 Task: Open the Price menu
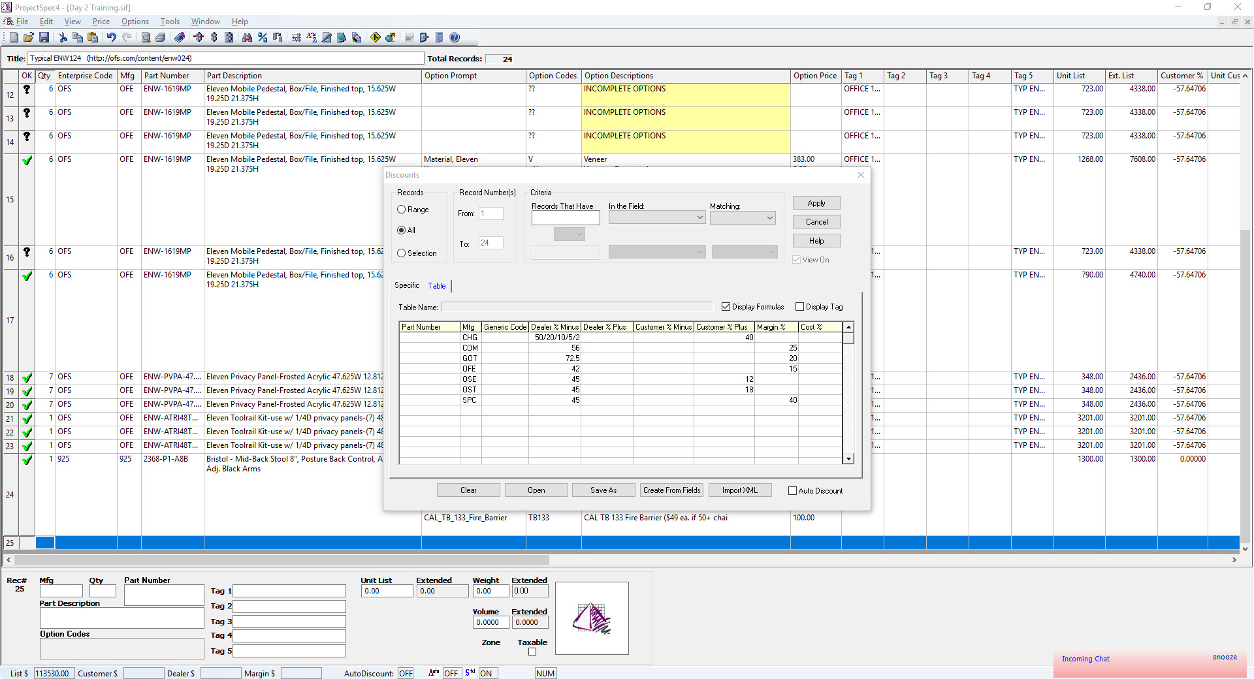101,22
